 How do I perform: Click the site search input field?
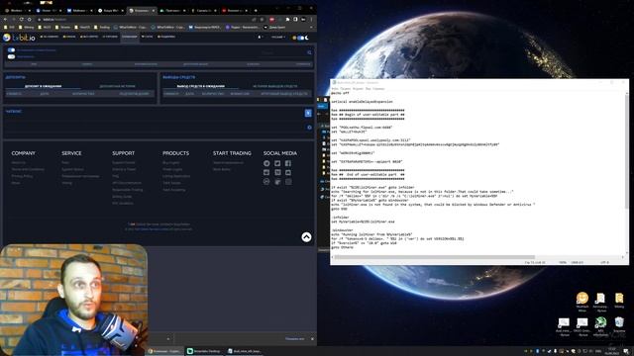[x=283, y=52]
